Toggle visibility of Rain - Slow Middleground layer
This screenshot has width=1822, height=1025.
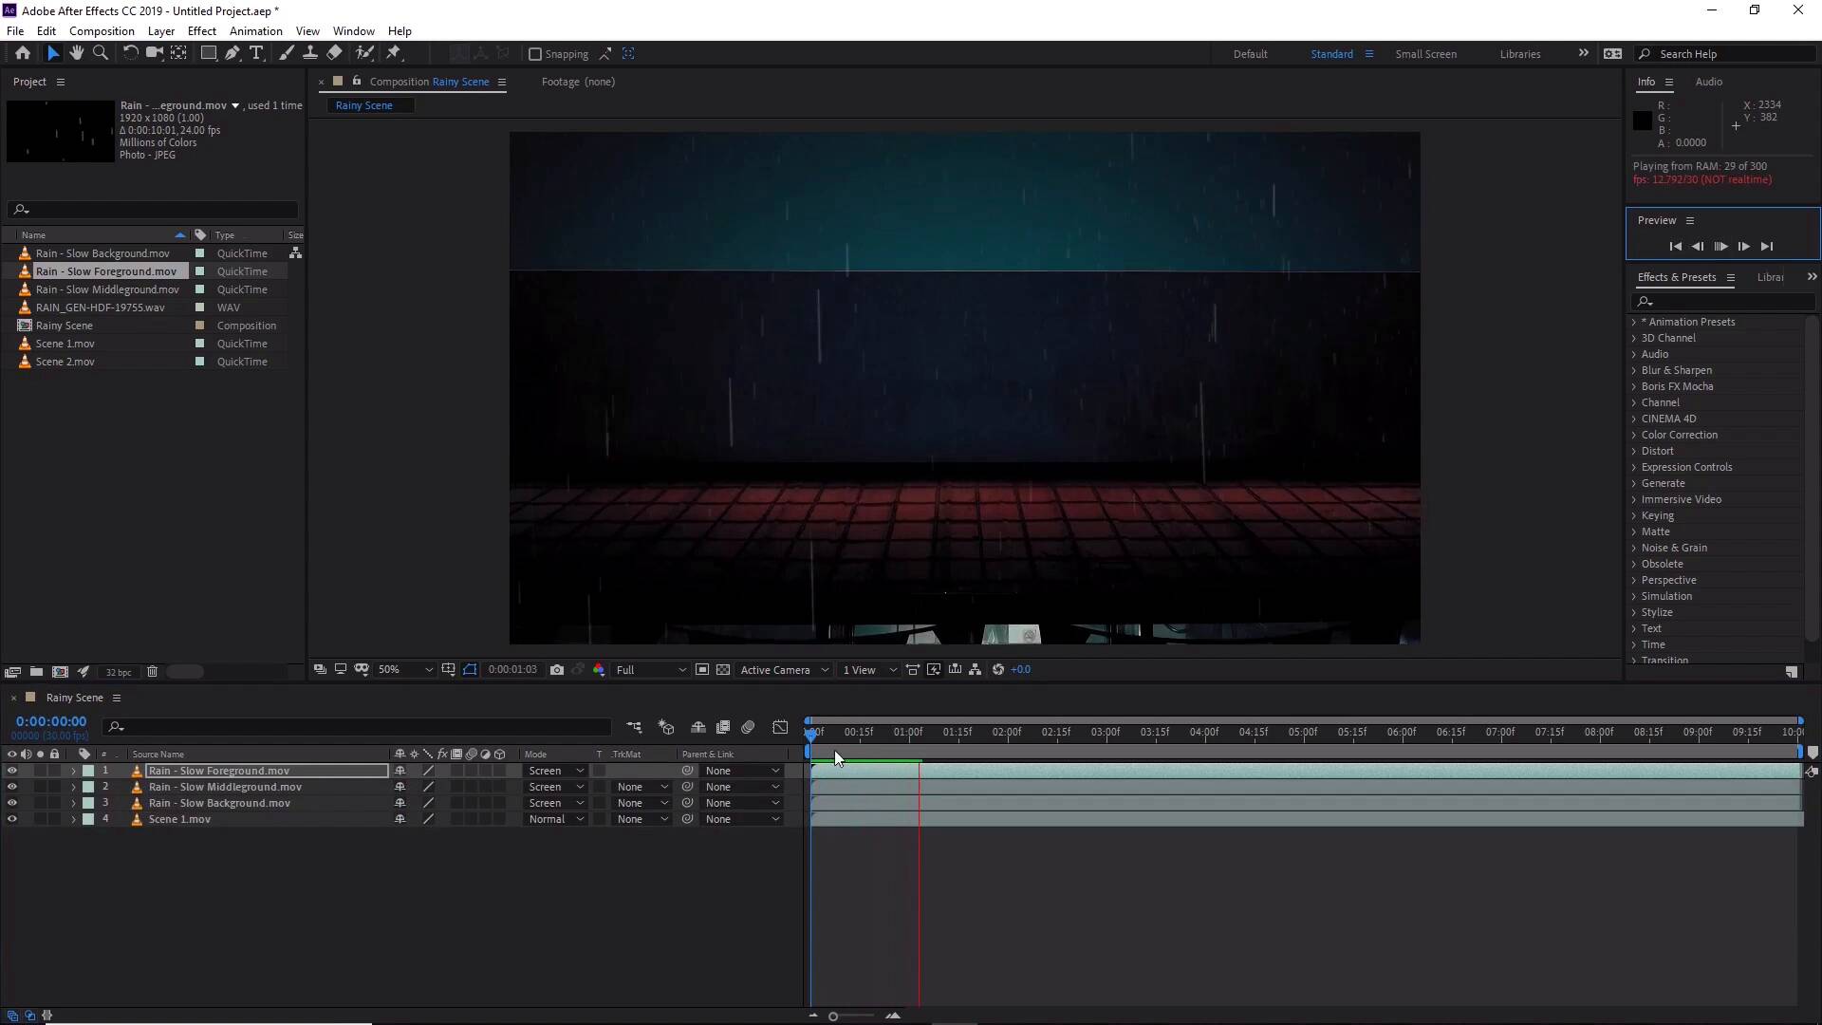12,787
